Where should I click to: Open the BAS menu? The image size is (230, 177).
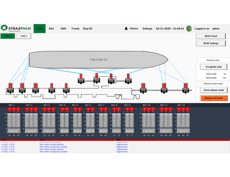51,29
